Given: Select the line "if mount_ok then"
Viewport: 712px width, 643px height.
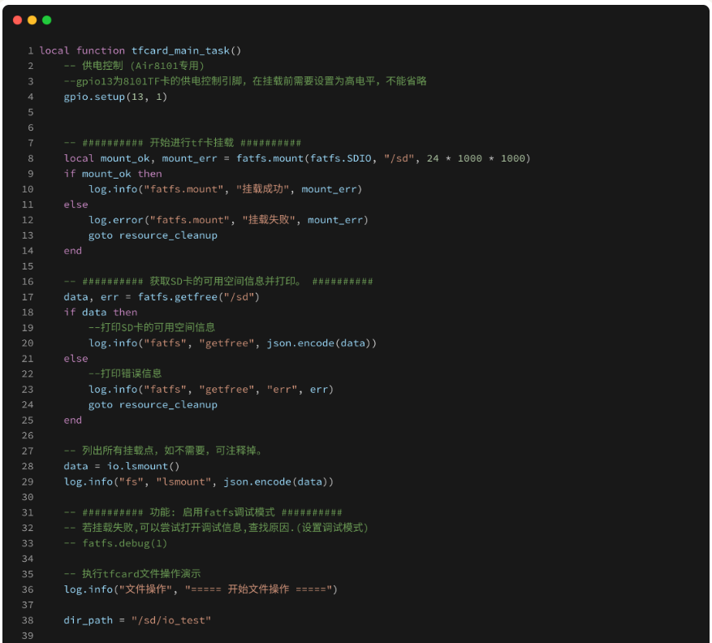Looking at the screenshot, I should (x=113, y=174).
